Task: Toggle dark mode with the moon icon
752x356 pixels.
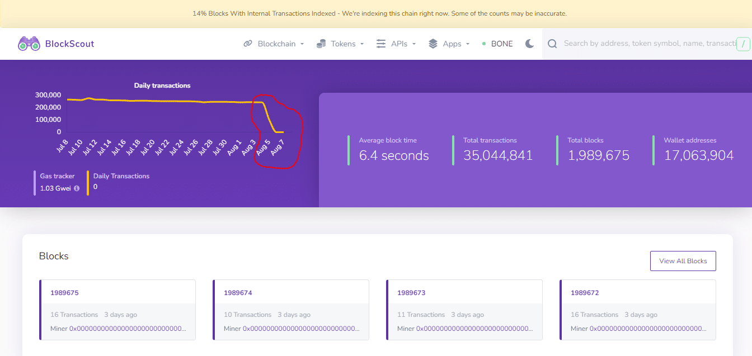Action: tap(529, 44)
